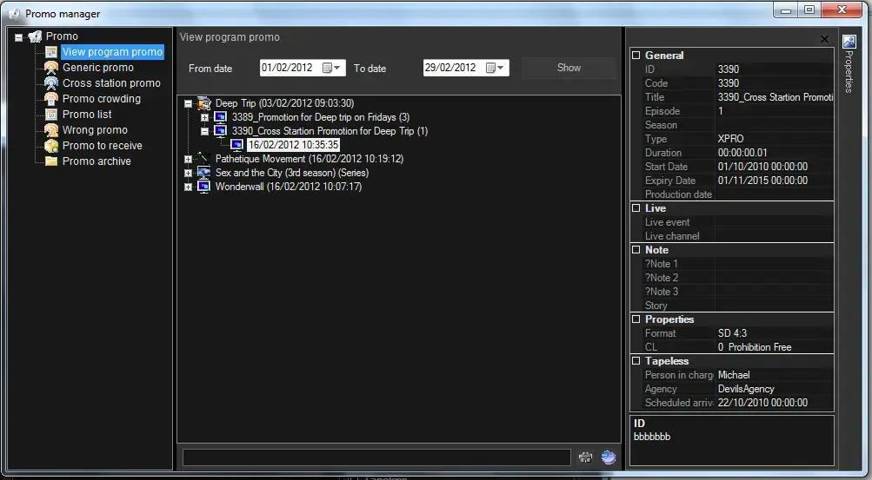Close the properties panel with X

(x=824, y=39)
